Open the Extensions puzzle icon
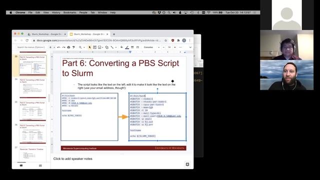 (178, 40)
